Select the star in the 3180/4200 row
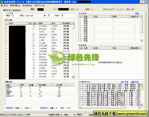This screenshot has height=117, width=149. click(7, 34)
